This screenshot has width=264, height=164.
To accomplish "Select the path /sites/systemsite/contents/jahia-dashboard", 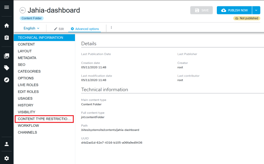I will (x=110, y=130).
